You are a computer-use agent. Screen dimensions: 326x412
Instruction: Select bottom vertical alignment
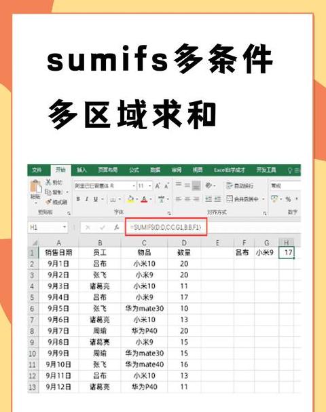click(196, 185)
